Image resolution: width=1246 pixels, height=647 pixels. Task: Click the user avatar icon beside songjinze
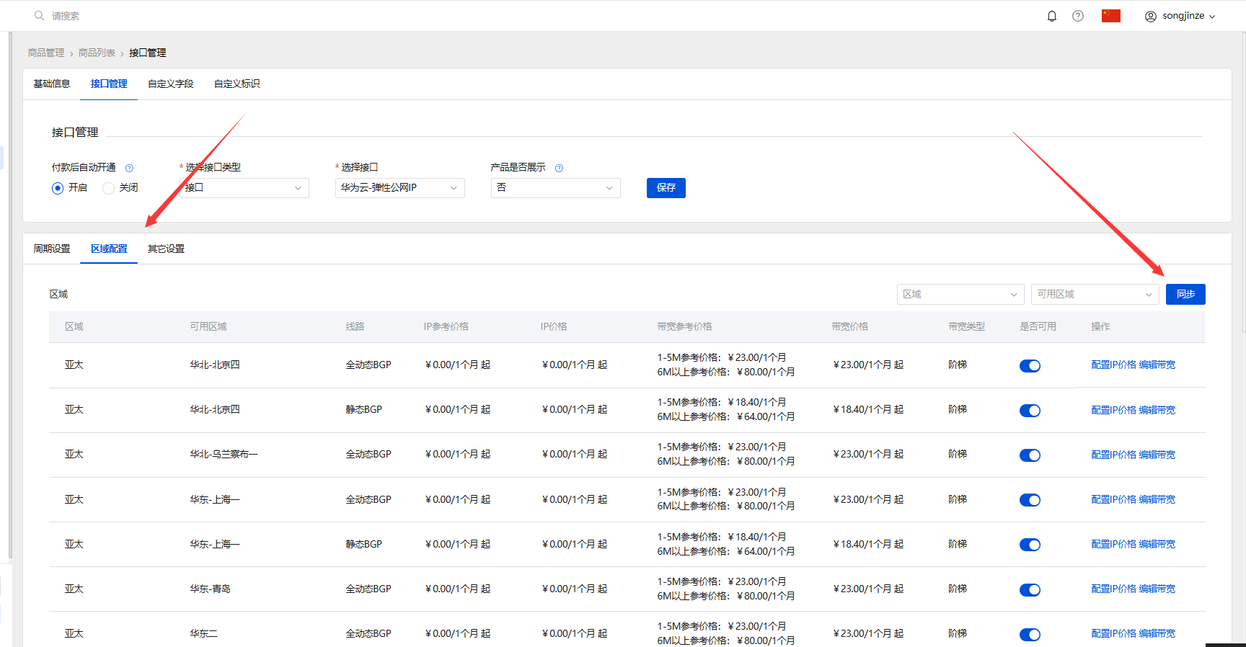click(1151, 17)
